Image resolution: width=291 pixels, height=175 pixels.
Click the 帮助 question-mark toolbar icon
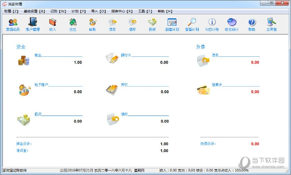(x=252, y=24)
